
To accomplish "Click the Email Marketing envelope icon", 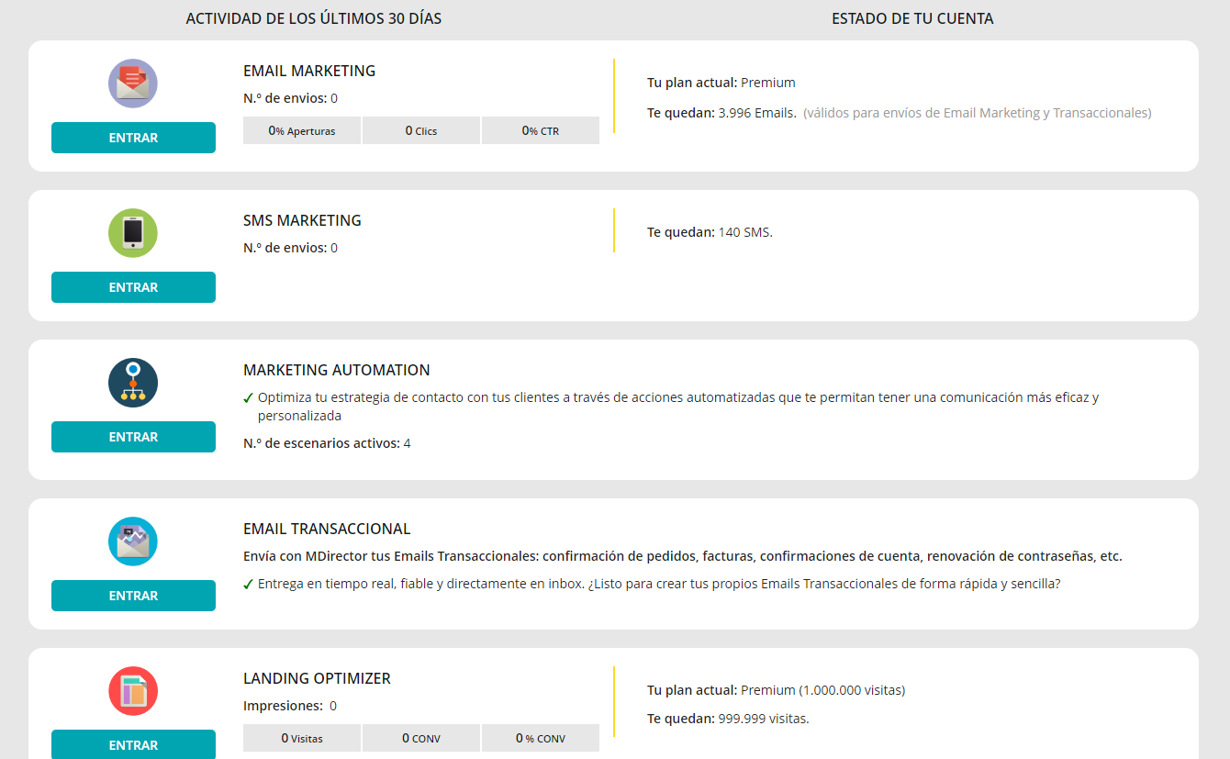I will 133,84.
